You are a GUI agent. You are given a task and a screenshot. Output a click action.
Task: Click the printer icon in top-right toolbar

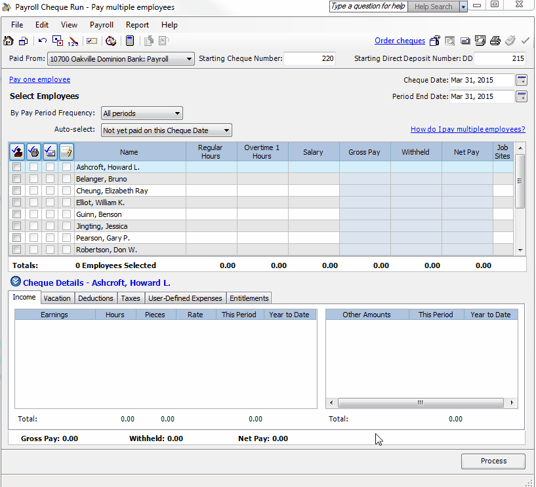495,41
